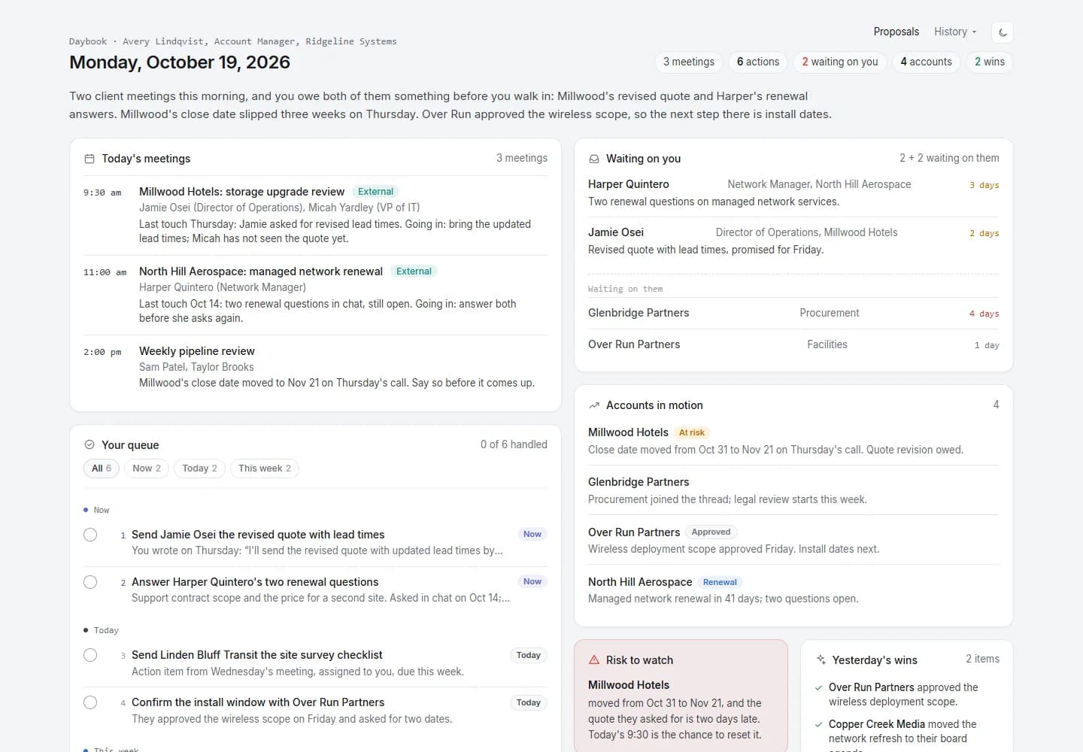Mark 'Send Jamie Osei the revised quote' done
The width and height of the screenshot is (1083, 752).
point(90,535)
